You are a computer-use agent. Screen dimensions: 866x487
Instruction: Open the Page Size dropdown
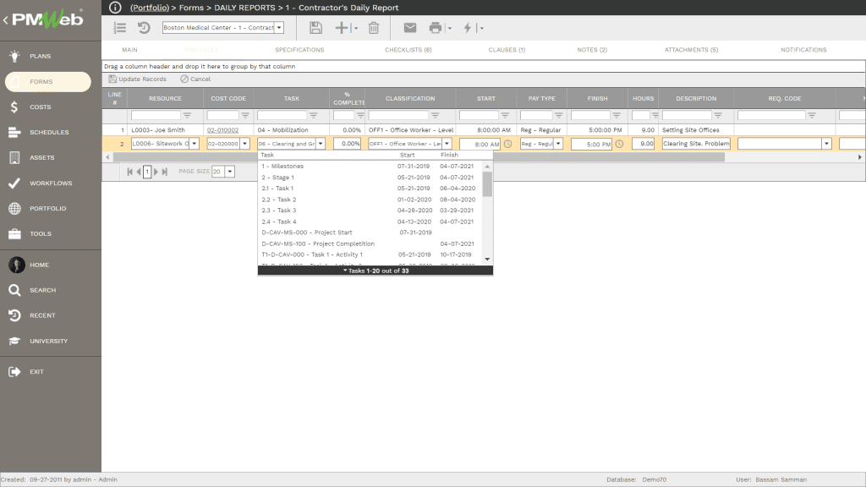230,171
